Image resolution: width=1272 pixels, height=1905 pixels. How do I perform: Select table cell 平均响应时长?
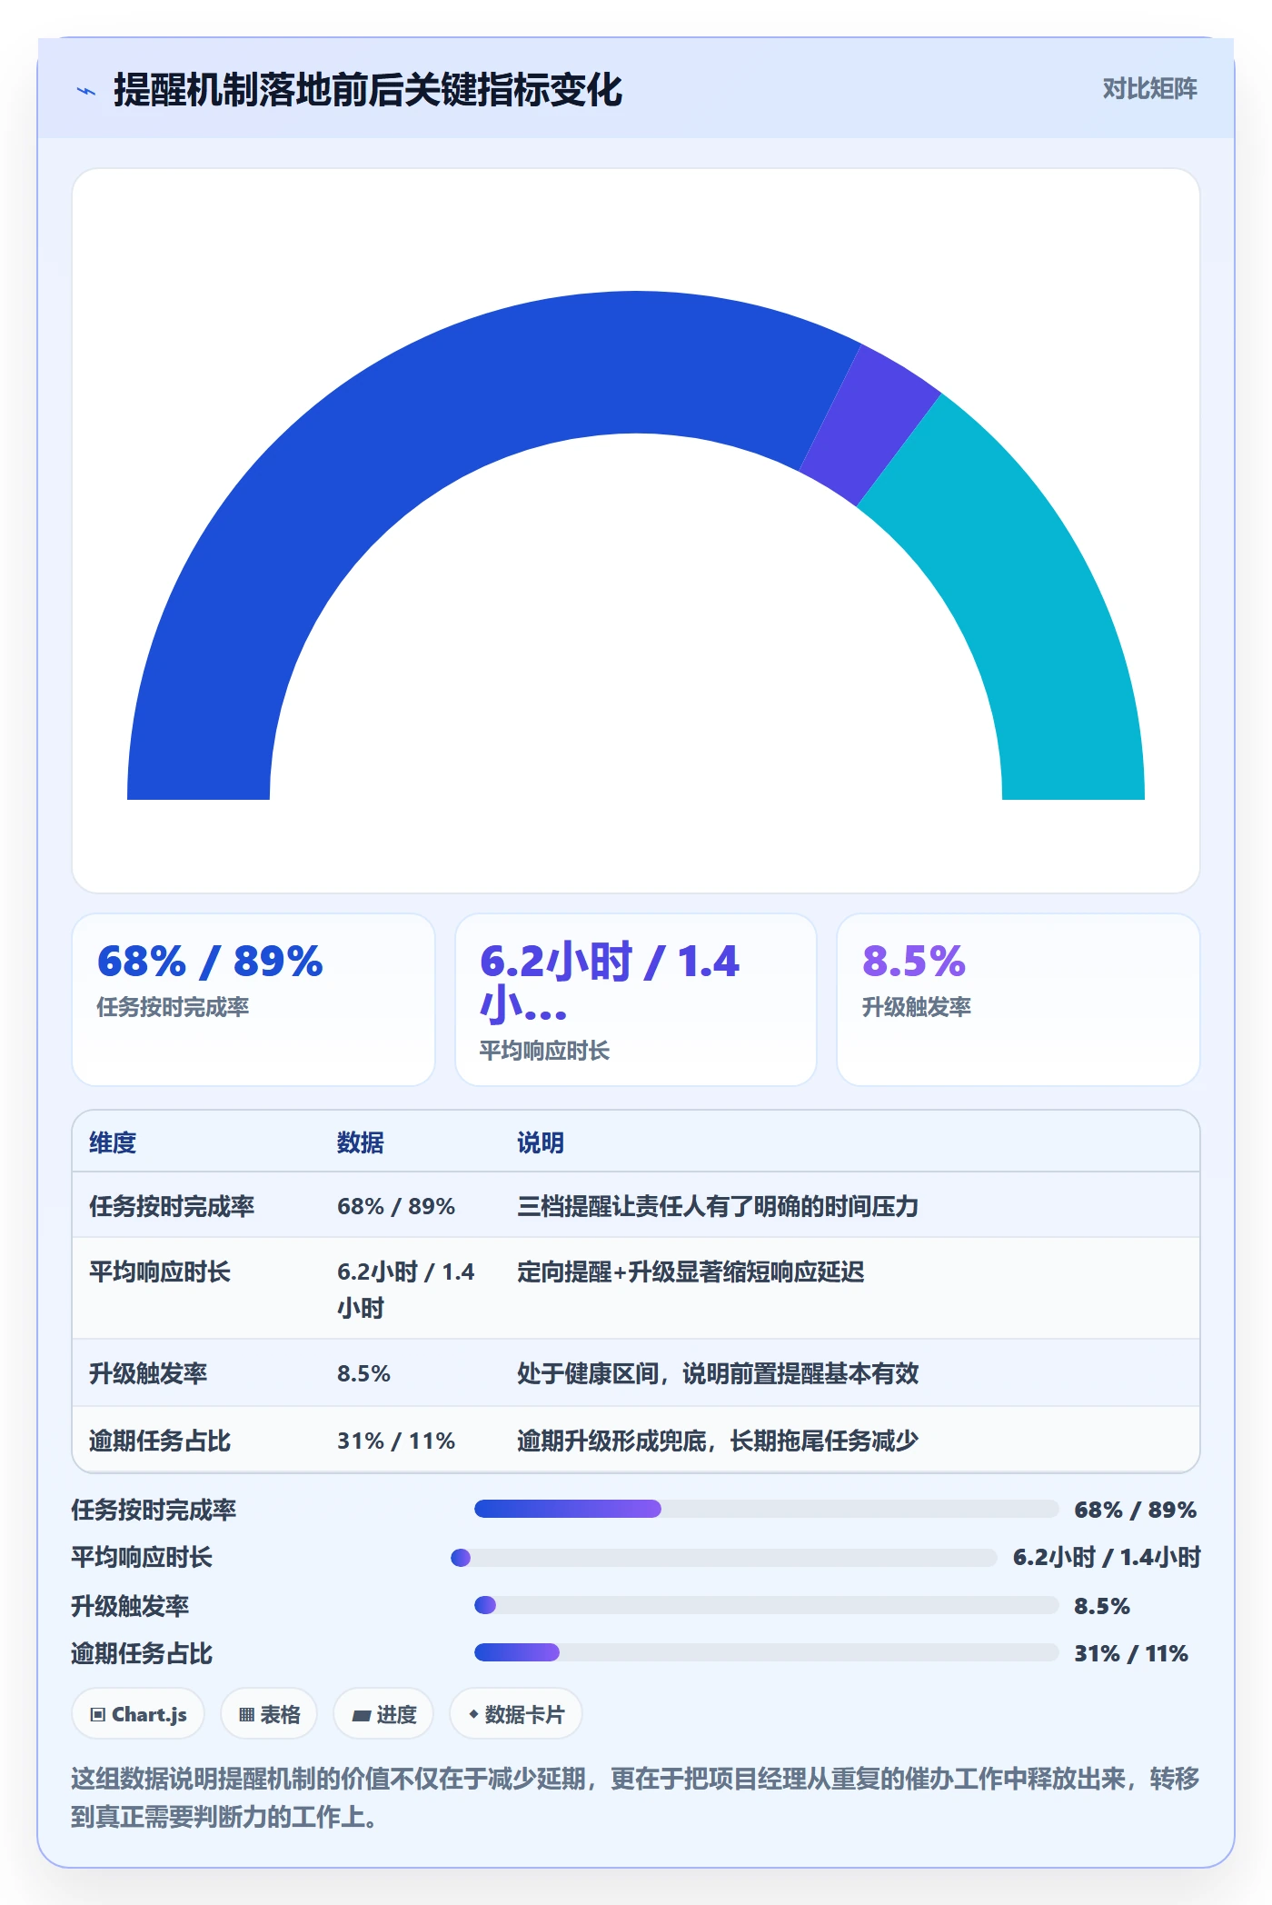tap(160, 1272)
